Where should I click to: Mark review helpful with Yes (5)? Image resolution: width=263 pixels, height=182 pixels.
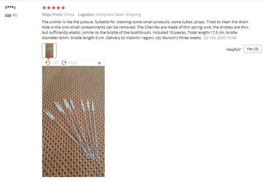252,49
